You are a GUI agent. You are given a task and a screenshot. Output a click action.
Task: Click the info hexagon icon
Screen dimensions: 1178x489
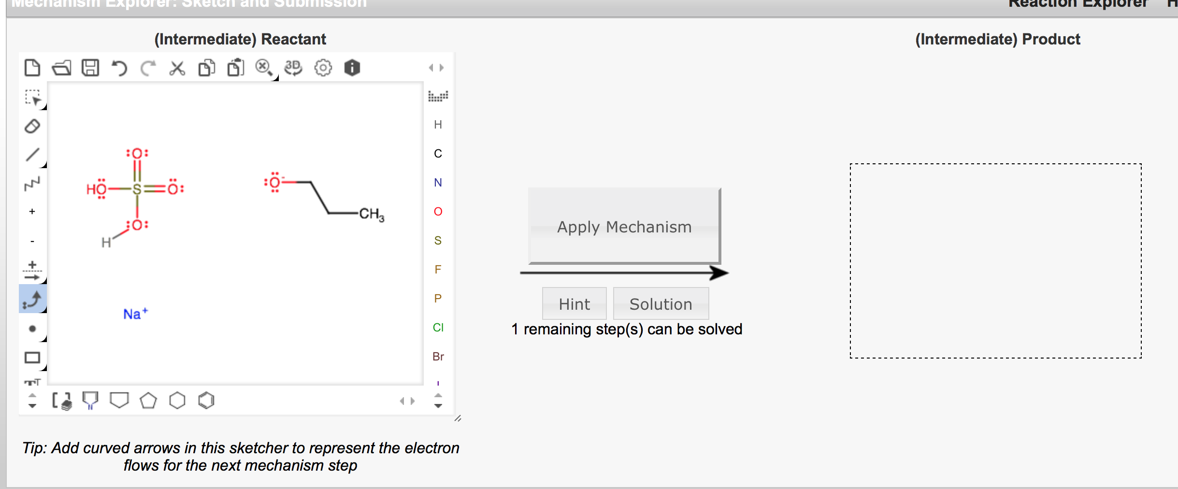[351, 68]
